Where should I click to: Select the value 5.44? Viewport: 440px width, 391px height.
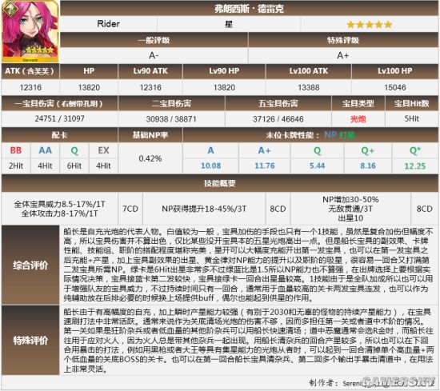318,166
